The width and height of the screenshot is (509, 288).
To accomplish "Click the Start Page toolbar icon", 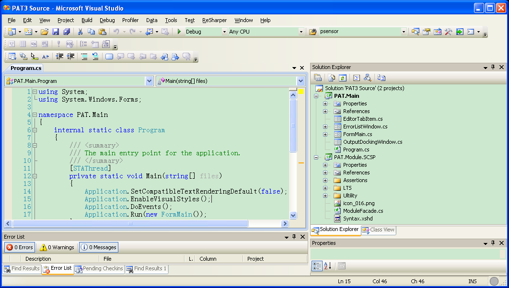I will pos(459,32).
